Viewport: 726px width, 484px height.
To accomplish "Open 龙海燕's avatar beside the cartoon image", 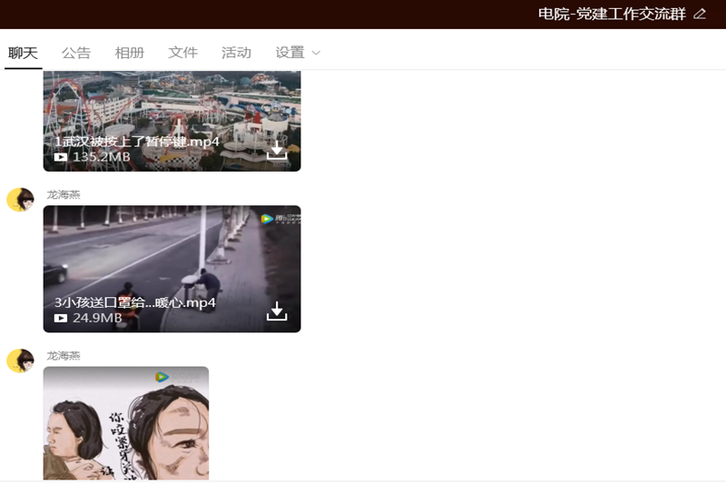I will [20, 361].
